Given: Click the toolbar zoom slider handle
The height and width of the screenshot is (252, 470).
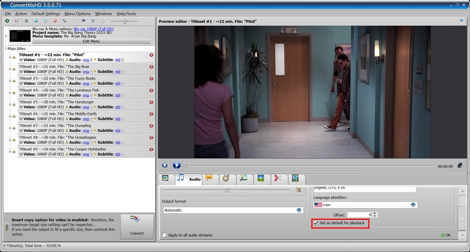Looking at the screenshot, I should [x=125, y=22].
